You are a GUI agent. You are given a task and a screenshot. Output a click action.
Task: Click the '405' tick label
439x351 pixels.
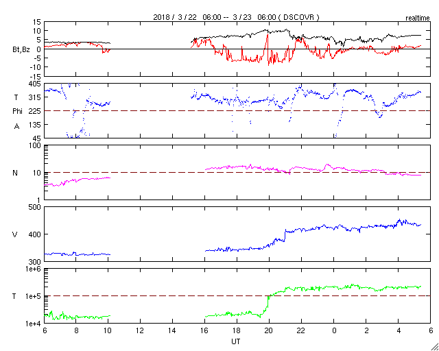(35, 84)
